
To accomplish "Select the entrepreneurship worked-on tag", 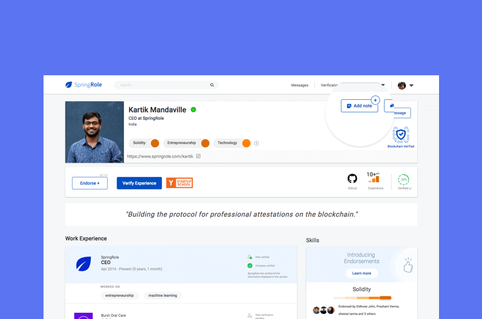I will pyautogui.click(x=119, y=296).
